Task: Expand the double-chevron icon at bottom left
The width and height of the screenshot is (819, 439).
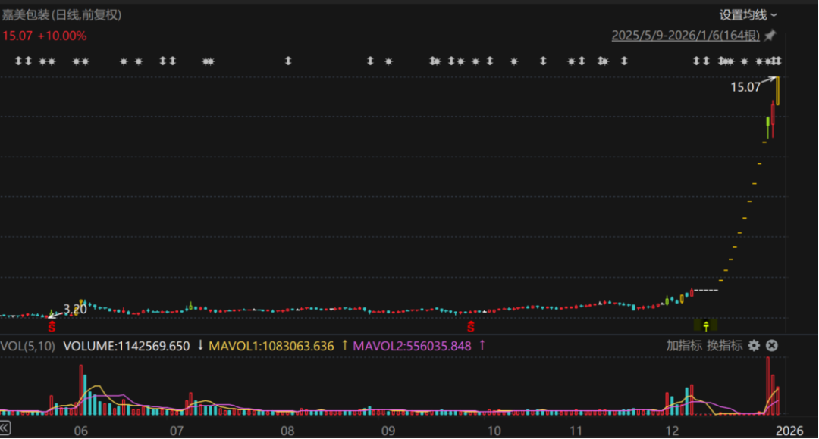Action: point(6,431)
